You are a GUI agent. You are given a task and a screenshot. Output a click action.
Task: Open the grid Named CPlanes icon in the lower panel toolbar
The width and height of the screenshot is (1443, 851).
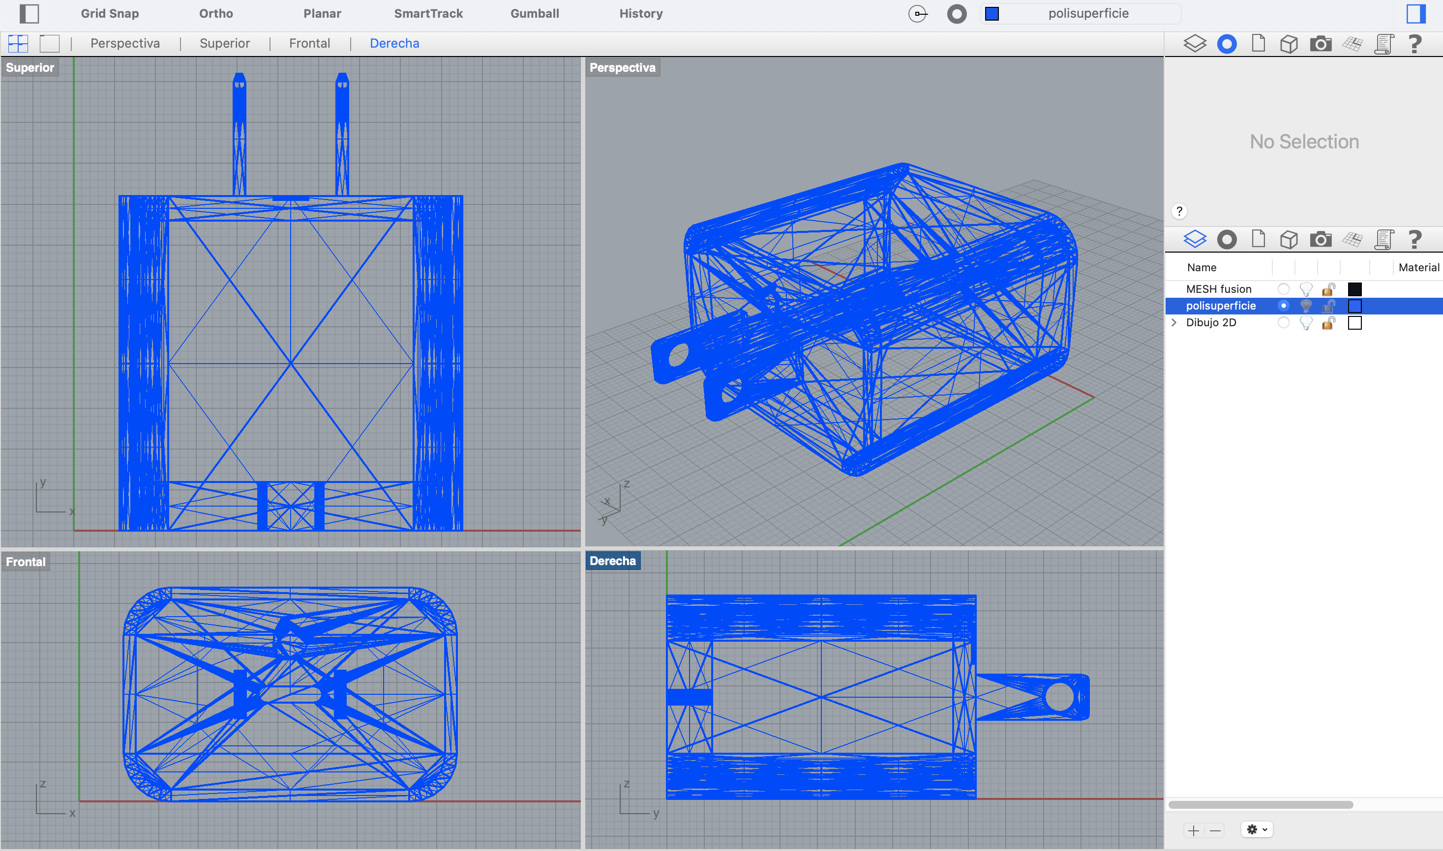(1352, 239)
